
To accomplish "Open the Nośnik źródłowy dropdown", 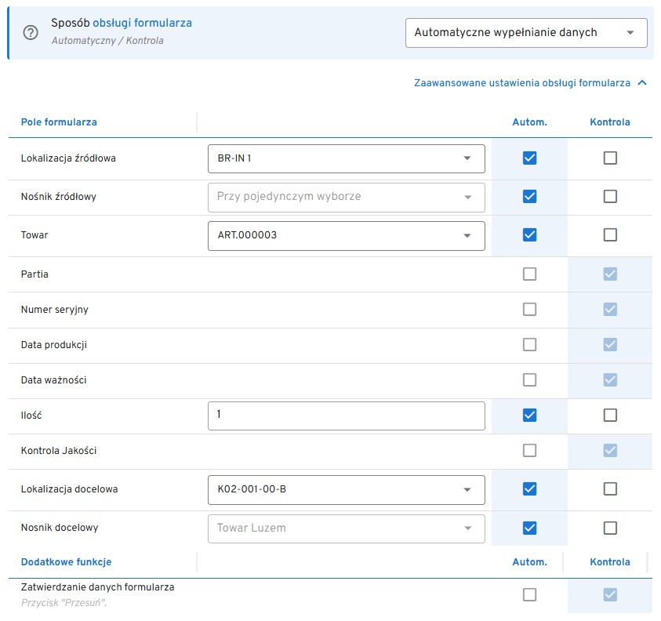I will click(x=346, y=197).
